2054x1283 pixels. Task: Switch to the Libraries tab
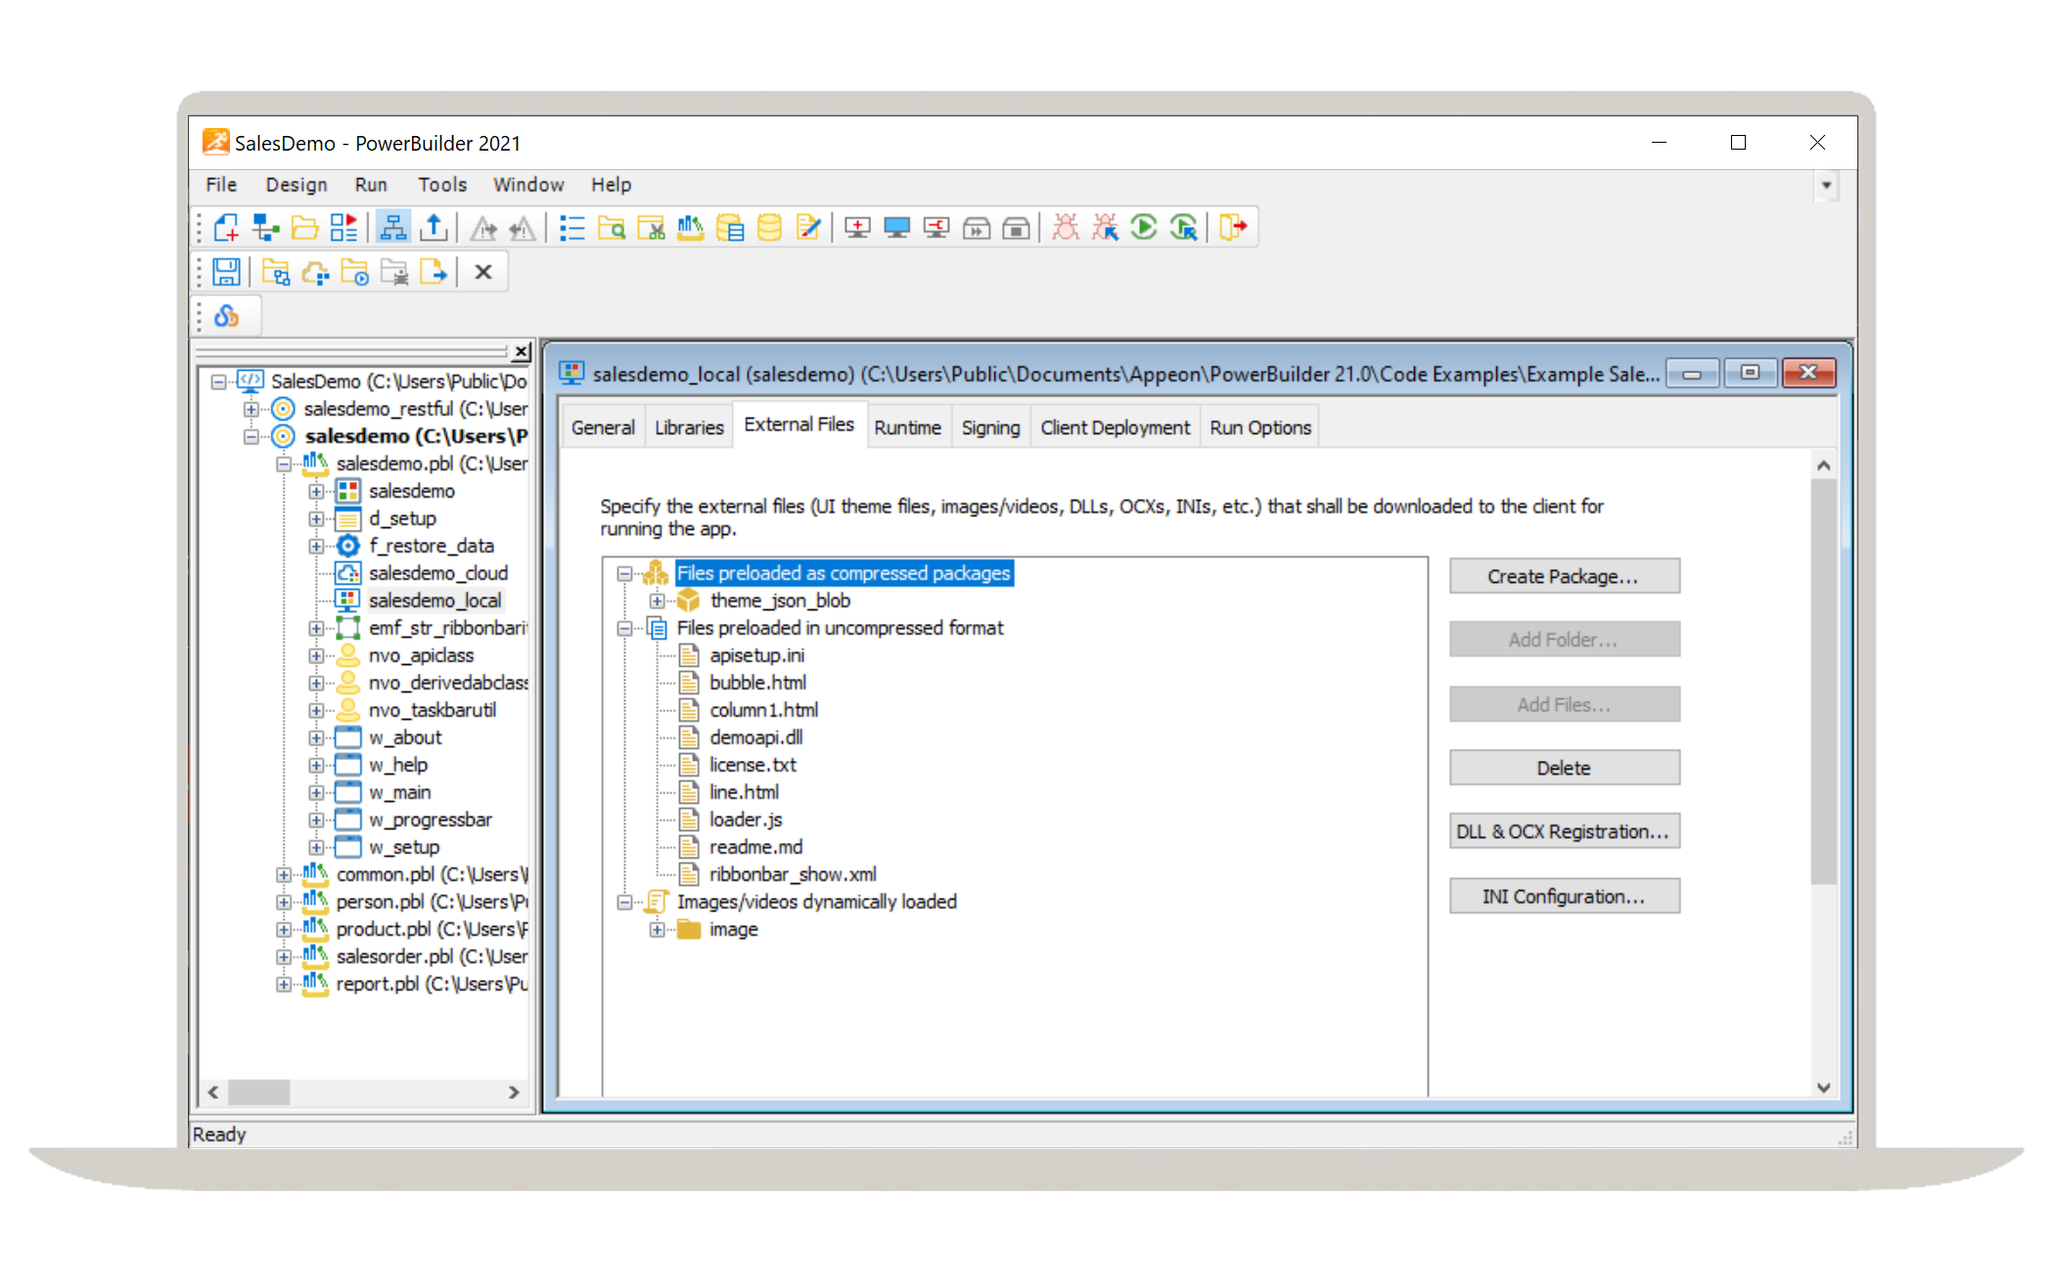(689, 427)
